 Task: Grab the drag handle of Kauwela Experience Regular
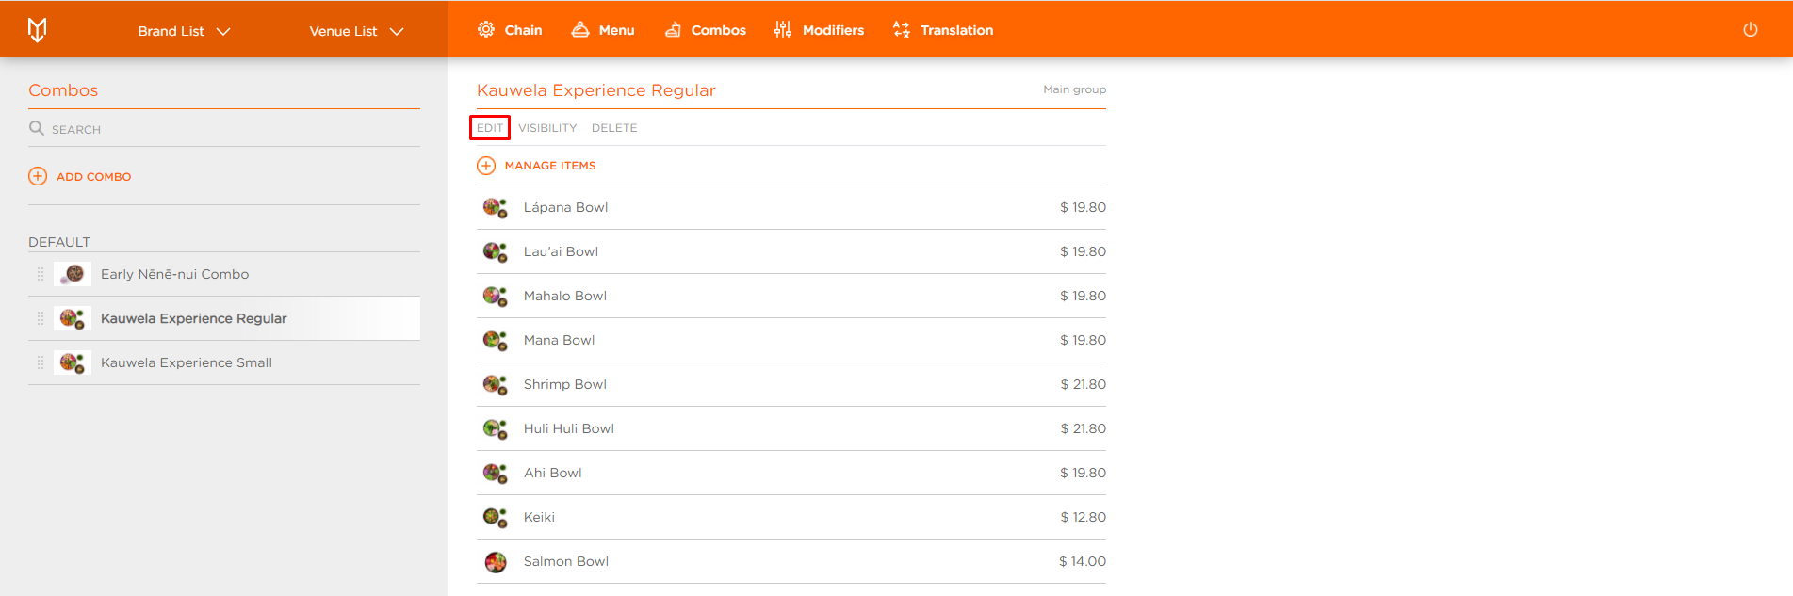(41, 318)
